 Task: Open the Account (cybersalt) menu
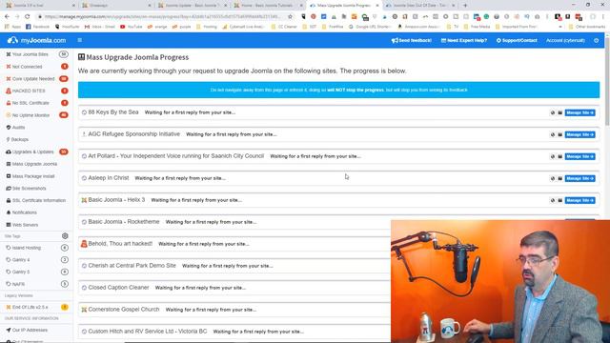coord(565,40)
